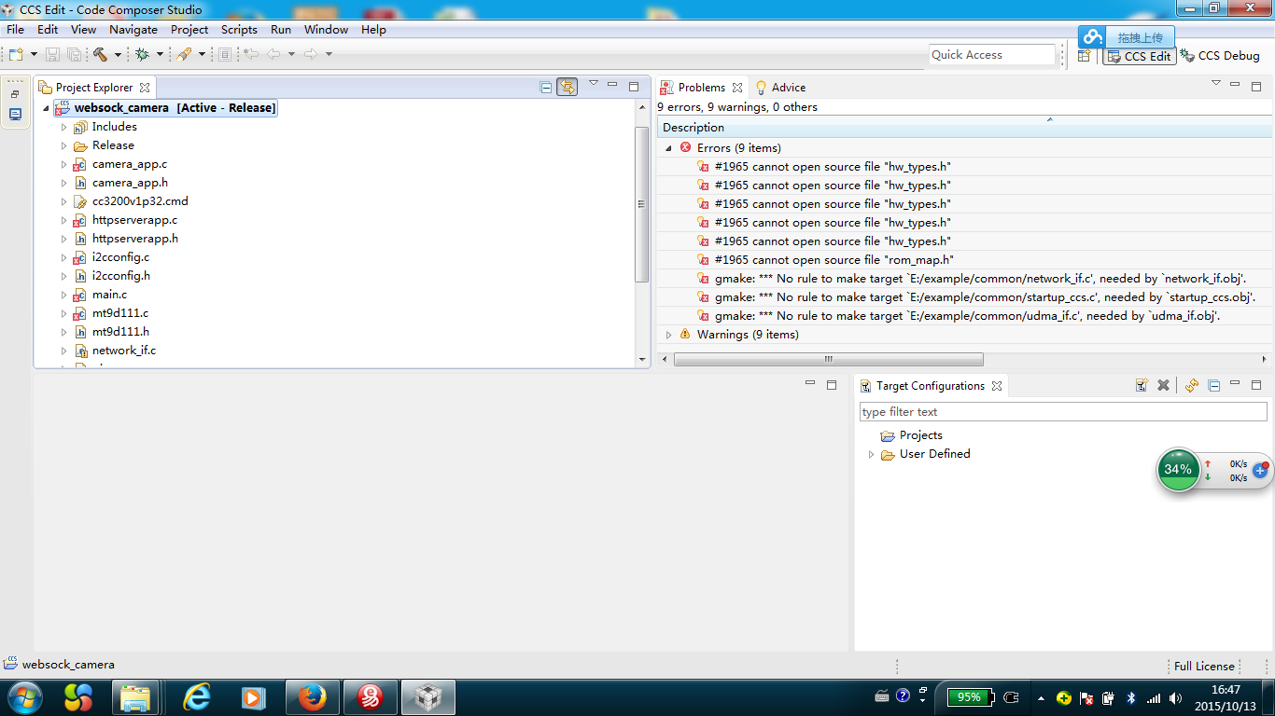
Task: Open Project Explorer View Menu triangle
Action: tap(593, 84)
